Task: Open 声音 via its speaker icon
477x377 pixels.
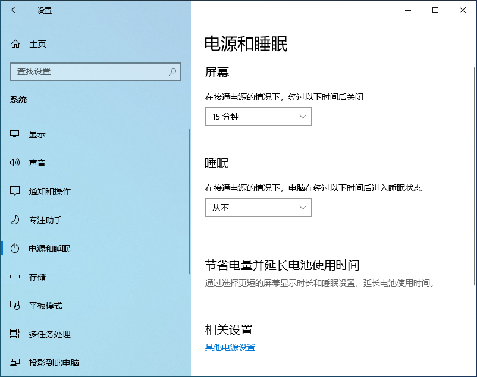Action: point(15,163)
